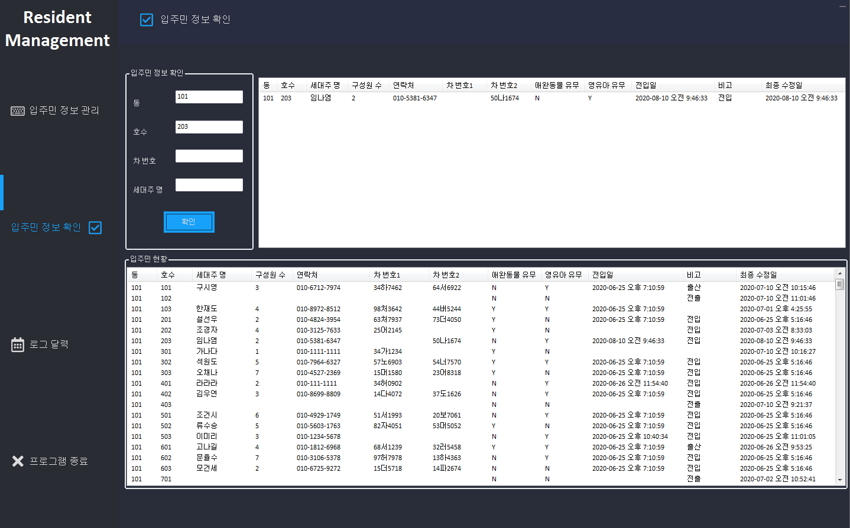This screenshot has width=850, height=528.
Task: Select the 구시영 row in 입주민 현황
Action: tap(296, 288)
